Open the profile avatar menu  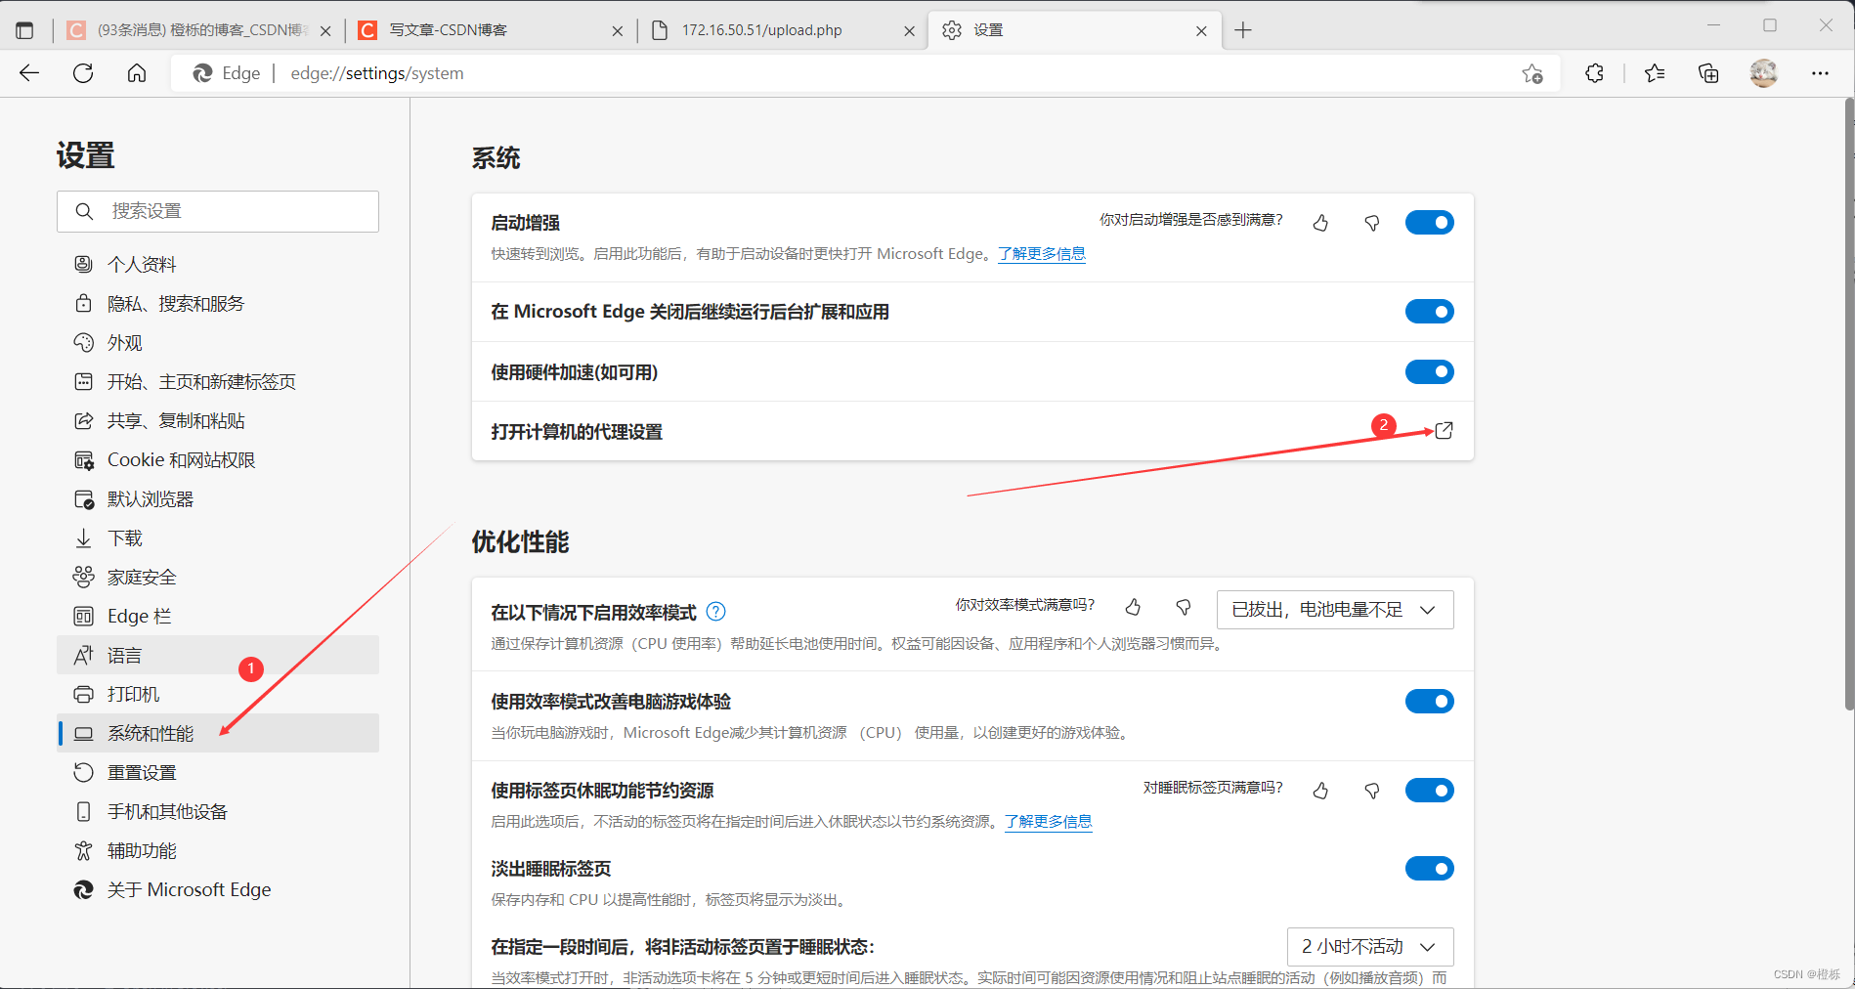pos(1764,73)
